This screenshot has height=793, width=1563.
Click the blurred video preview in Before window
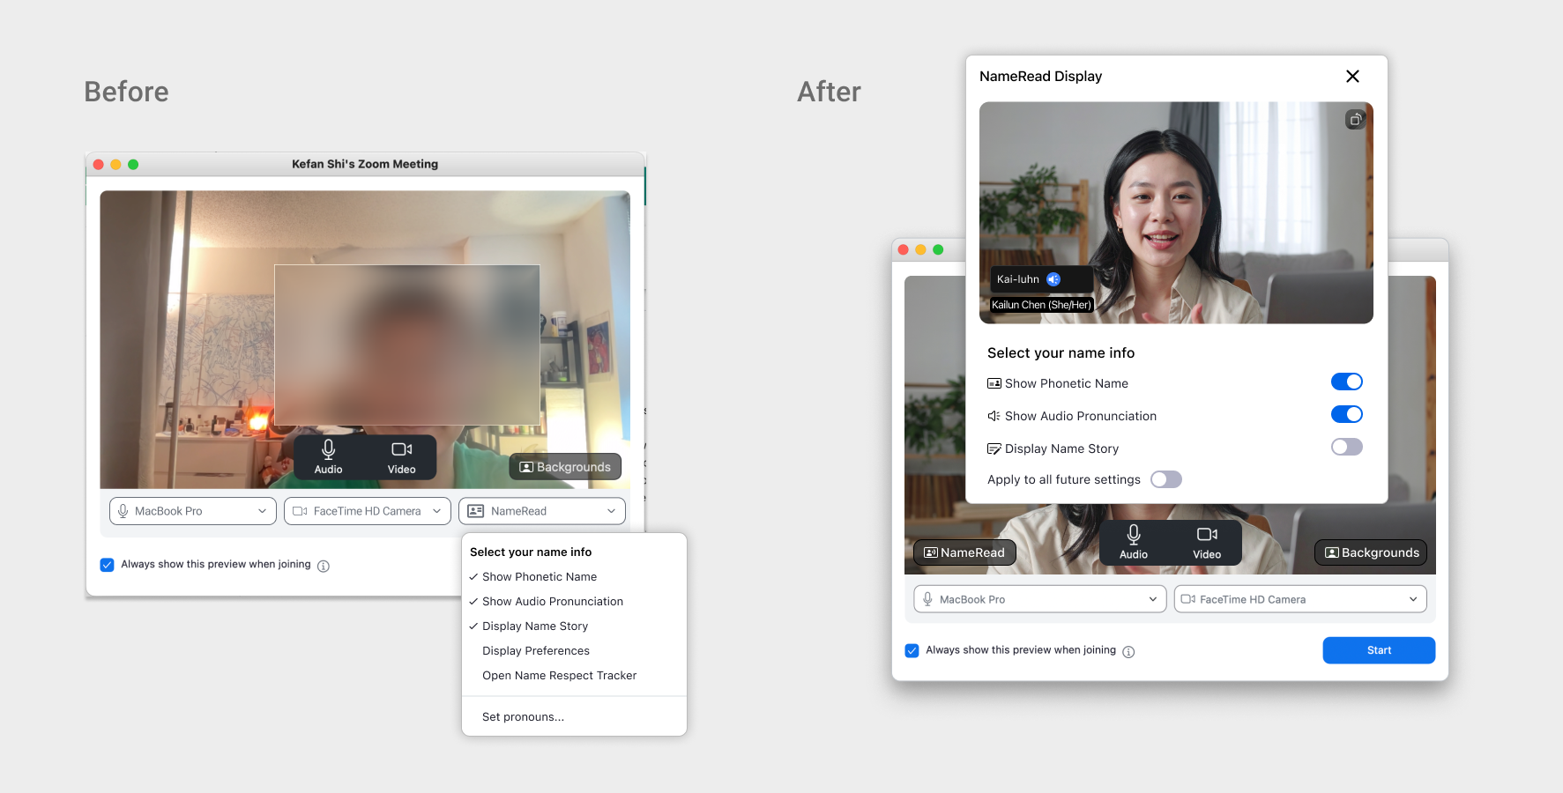coord(365,340)
